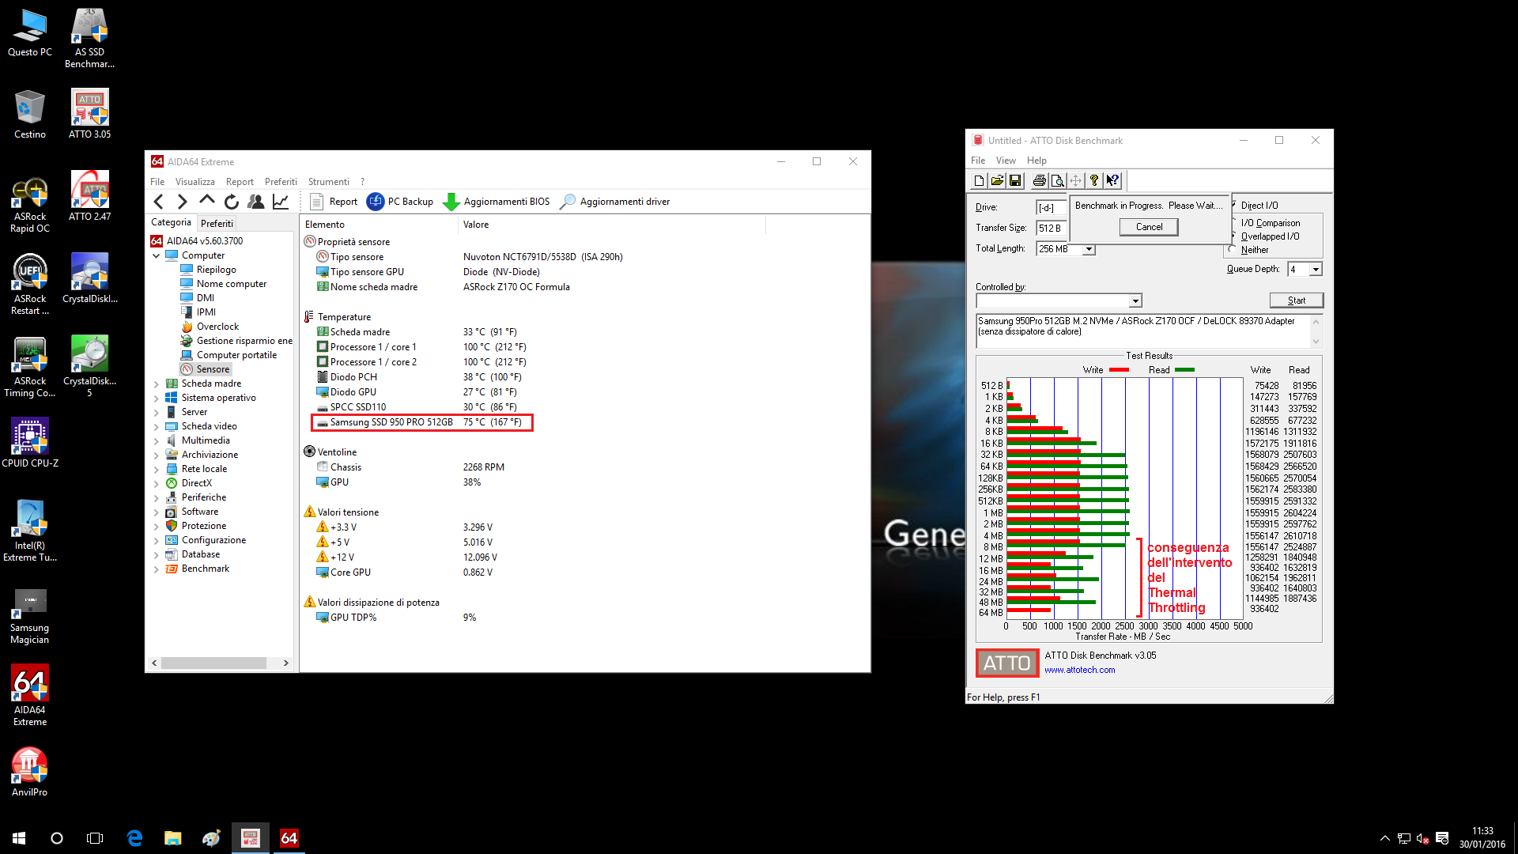Select the Overlapped I/O radio button

click(1233, 236)
